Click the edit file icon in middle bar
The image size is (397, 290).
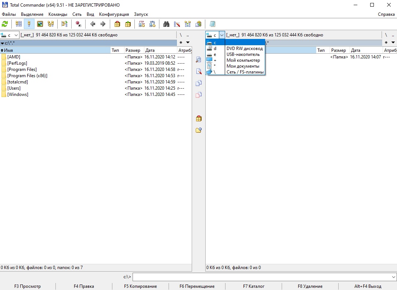[199, 71]
